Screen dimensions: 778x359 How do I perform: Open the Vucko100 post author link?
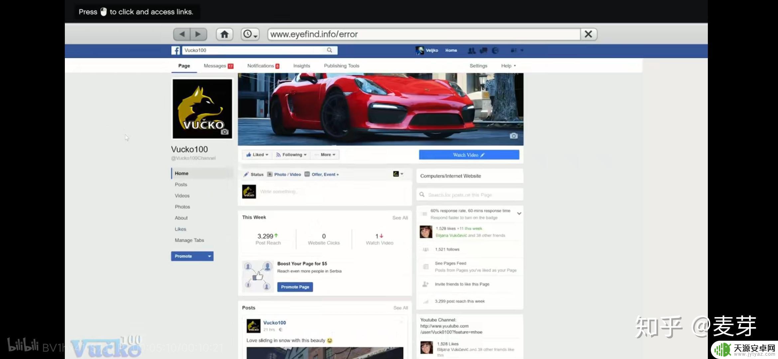[x=275, y=323]
